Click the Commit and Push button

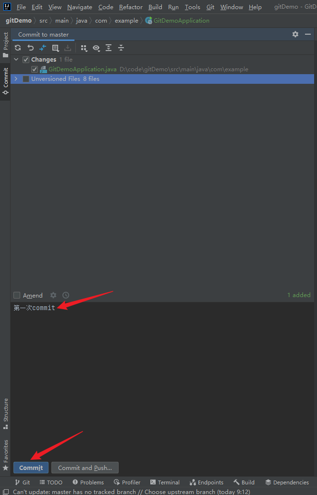pyautogui.click(x=85, y=468)
